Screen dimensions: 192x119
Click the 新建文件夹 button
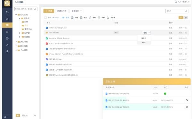(x=62, y=11)
